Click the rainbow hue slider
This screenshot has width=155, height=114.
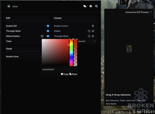[71, 53]
